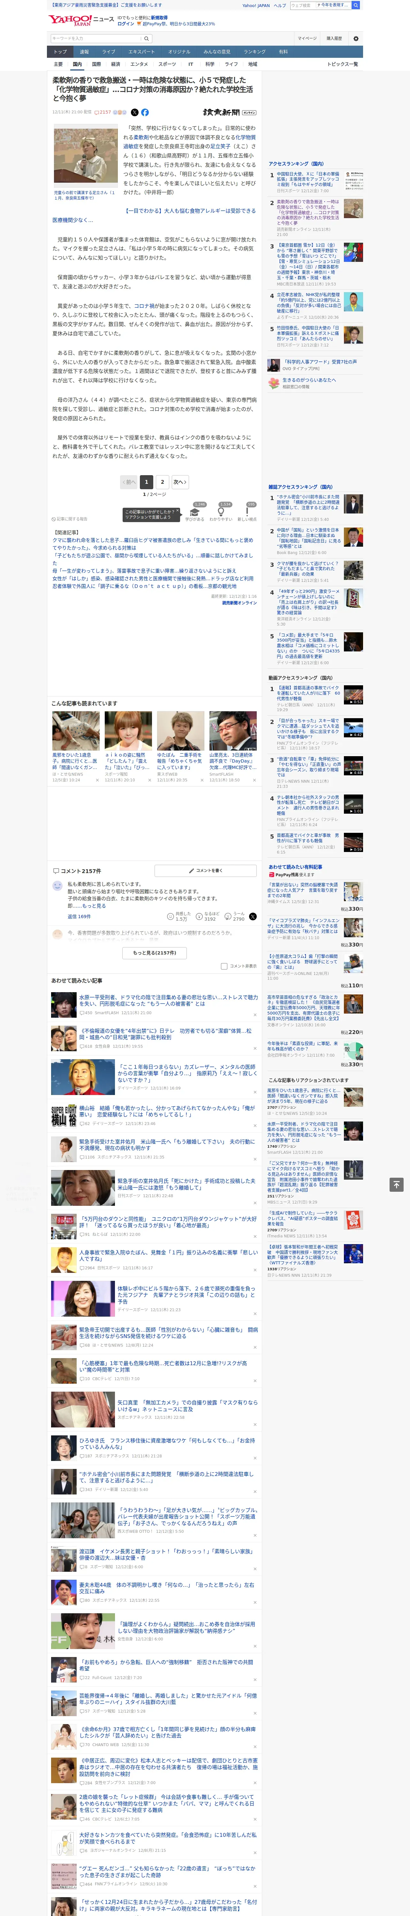Close the reaction tooltip popup

point(177,511)
